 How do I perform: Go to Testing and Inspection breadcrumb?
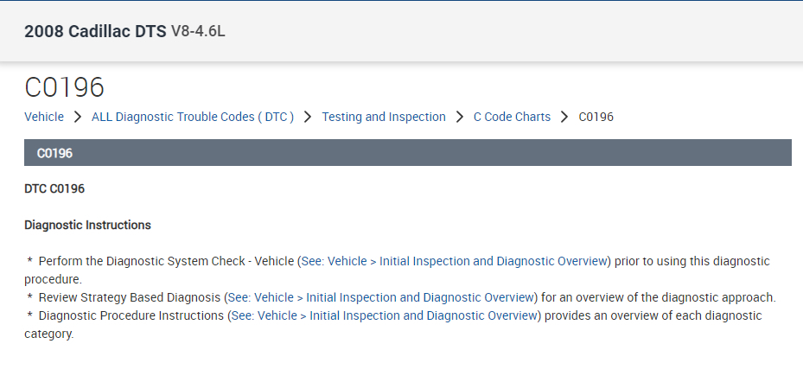(384, 117)
